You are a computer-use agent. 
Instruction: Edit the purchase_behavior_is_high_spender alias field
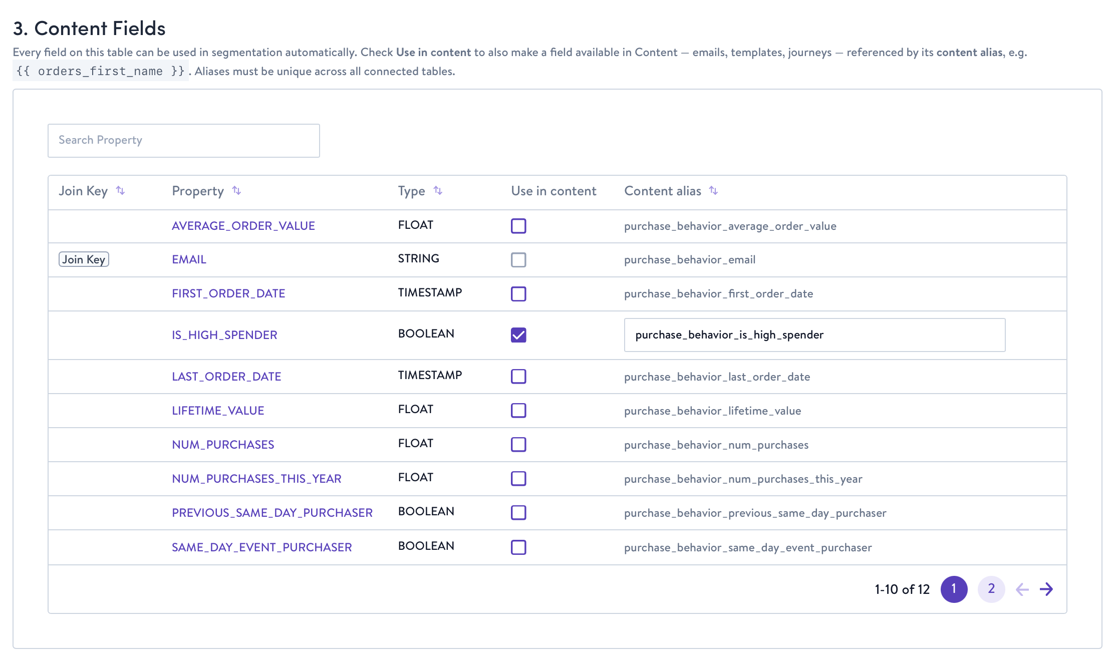[814, 335]
